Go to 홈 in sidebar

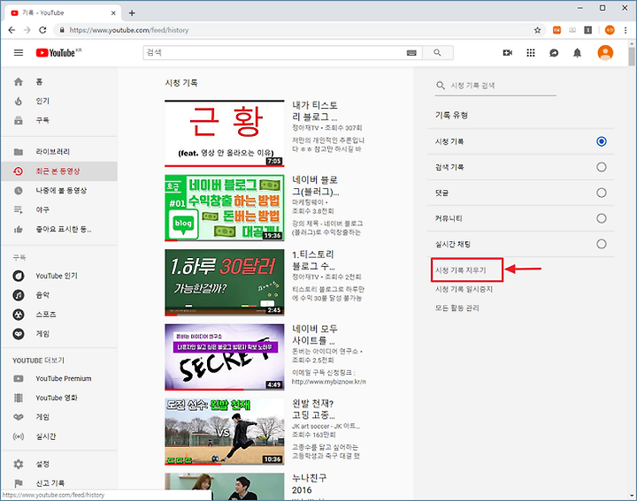click(59, 82)
